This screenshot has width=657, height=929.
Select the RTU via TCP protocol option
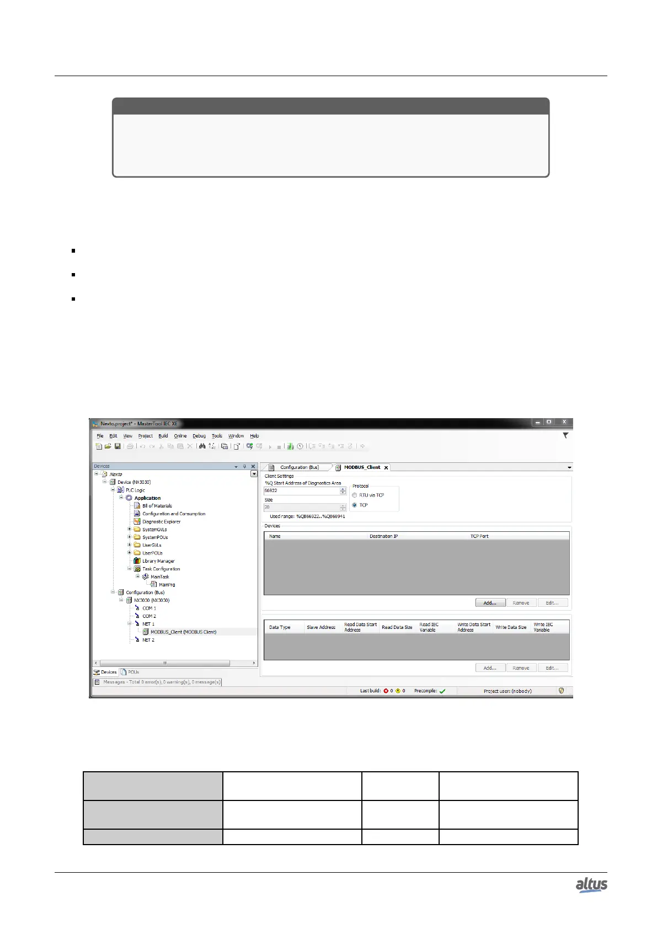(x=355, y=495)
